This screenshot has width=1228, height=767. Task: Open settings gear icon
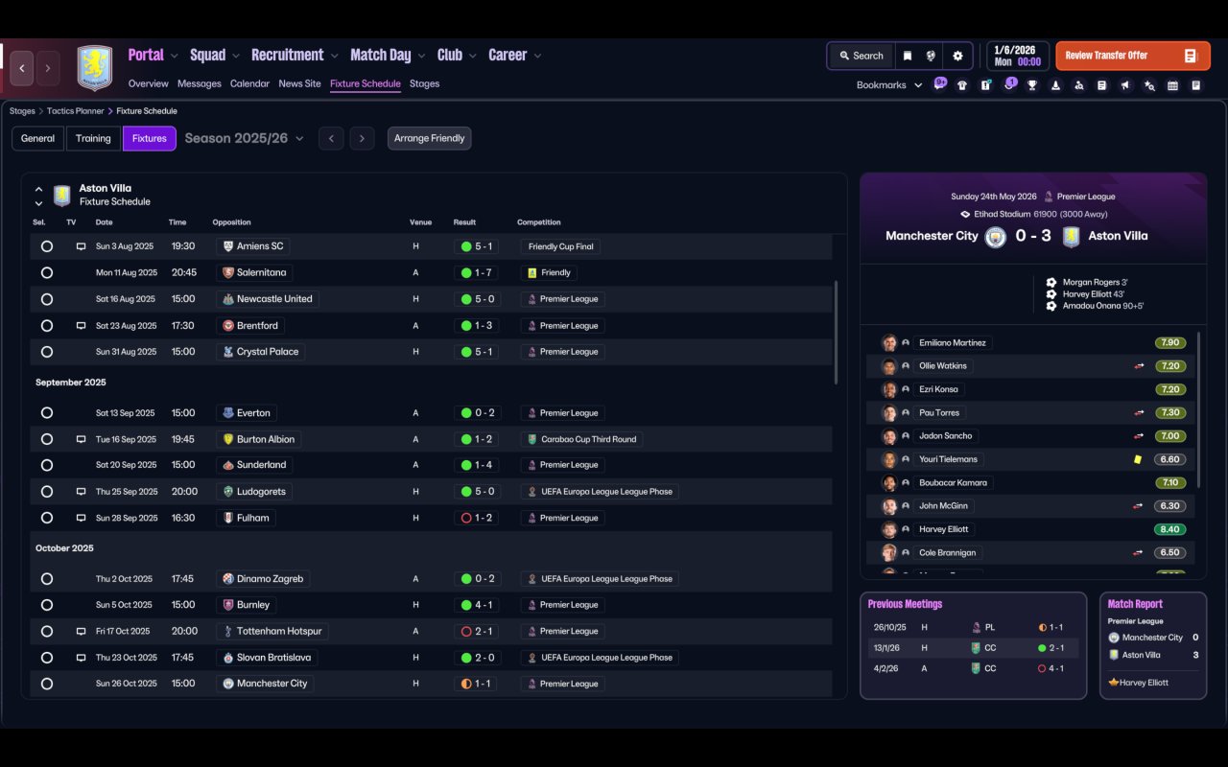pyautogui.click(x=957, y=56)
